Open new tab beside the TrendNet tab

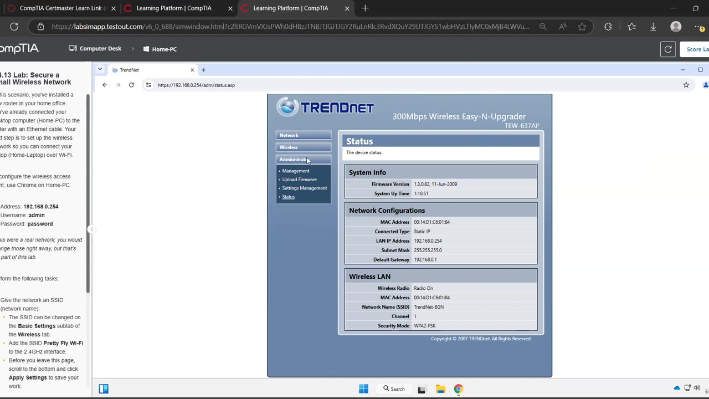203,70
